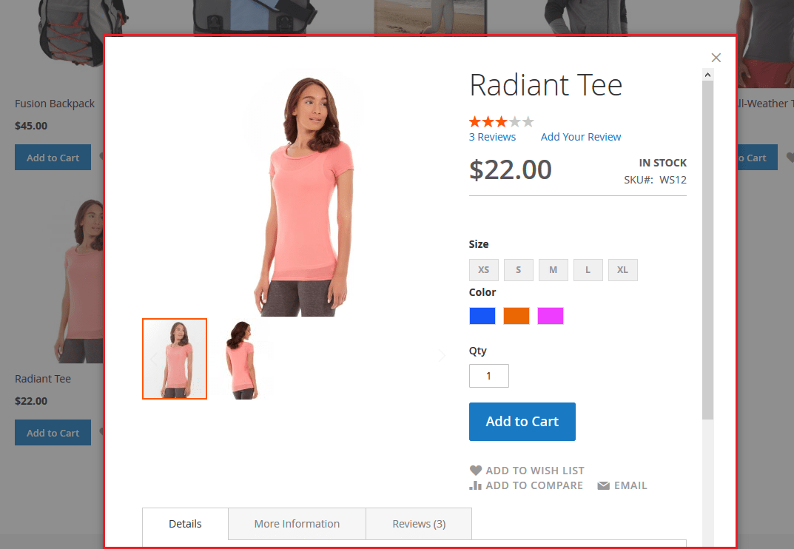The width and height of the screenshot is (794, 549).
Task: Open the Reviews (3) tab
Action: [x=419, y=524]
